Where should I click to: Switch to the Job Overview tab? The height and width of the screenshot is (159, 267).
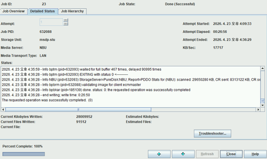[x=14, y=11]
